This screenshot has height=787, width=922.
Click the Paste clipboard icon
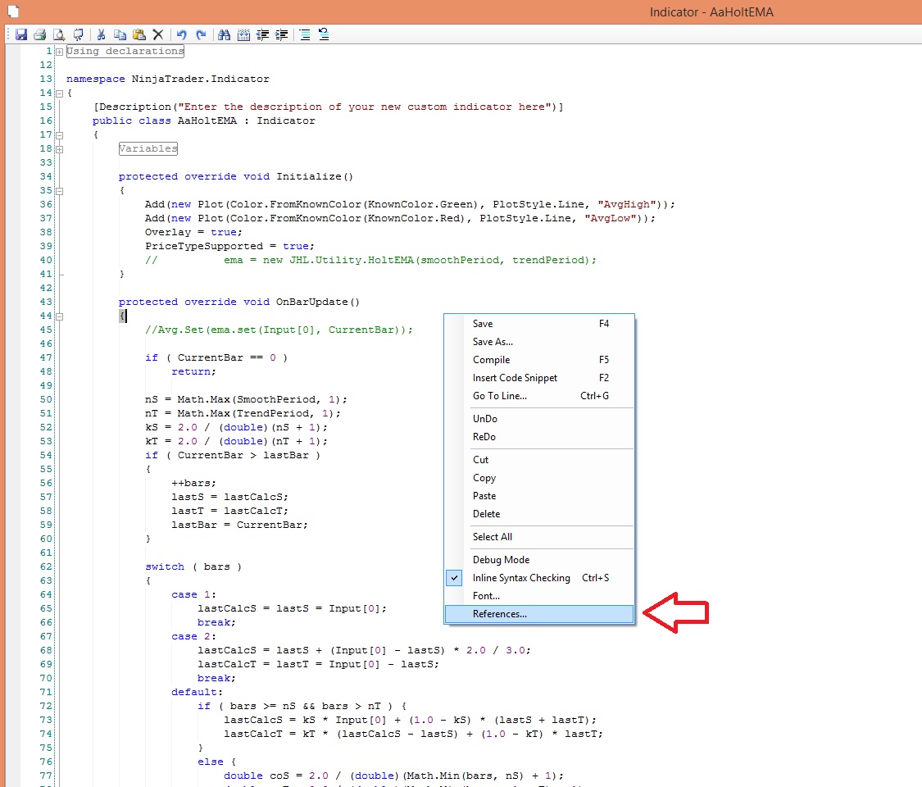(x=139, y=34)
